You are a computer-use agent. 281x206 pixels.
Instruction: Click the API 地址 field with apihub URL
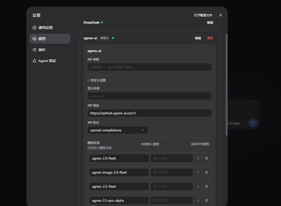(x=149, y=113)
